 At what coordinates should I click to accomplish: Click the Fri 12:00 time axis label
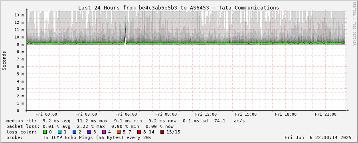click(206, 114)
